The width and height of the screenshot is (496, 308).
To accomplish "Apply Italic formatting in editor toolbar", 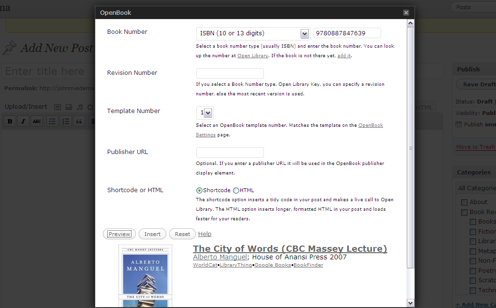I will [23, 121].
